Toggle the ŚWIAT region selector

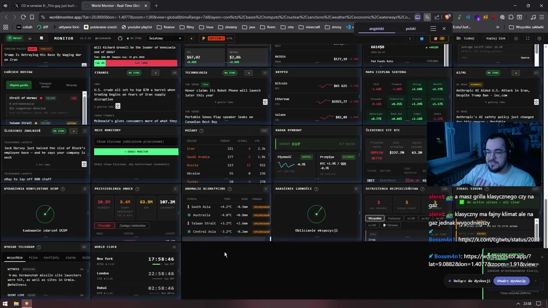15,38
